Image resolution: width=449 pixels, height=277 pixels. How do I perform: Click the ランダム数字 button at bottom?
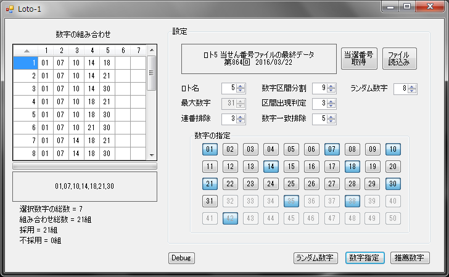click(x=315, y=258)
